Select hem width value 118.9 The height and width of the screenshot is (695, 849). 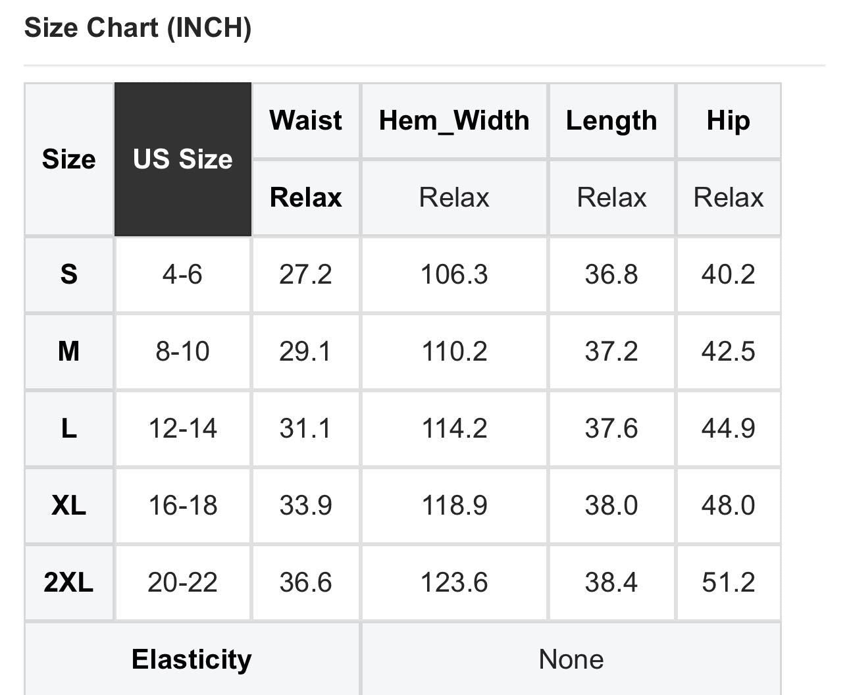[x=454, y=505]
